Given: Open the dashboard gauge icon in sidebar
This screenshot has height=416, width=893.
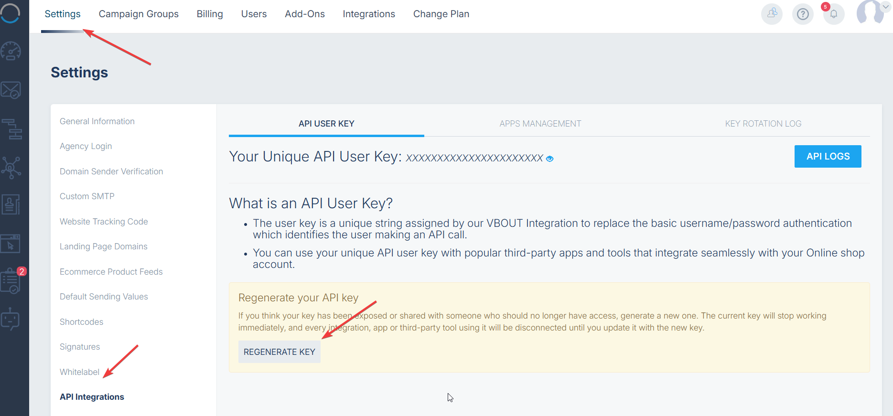Looking at the screenshot, I should [11, 51].
